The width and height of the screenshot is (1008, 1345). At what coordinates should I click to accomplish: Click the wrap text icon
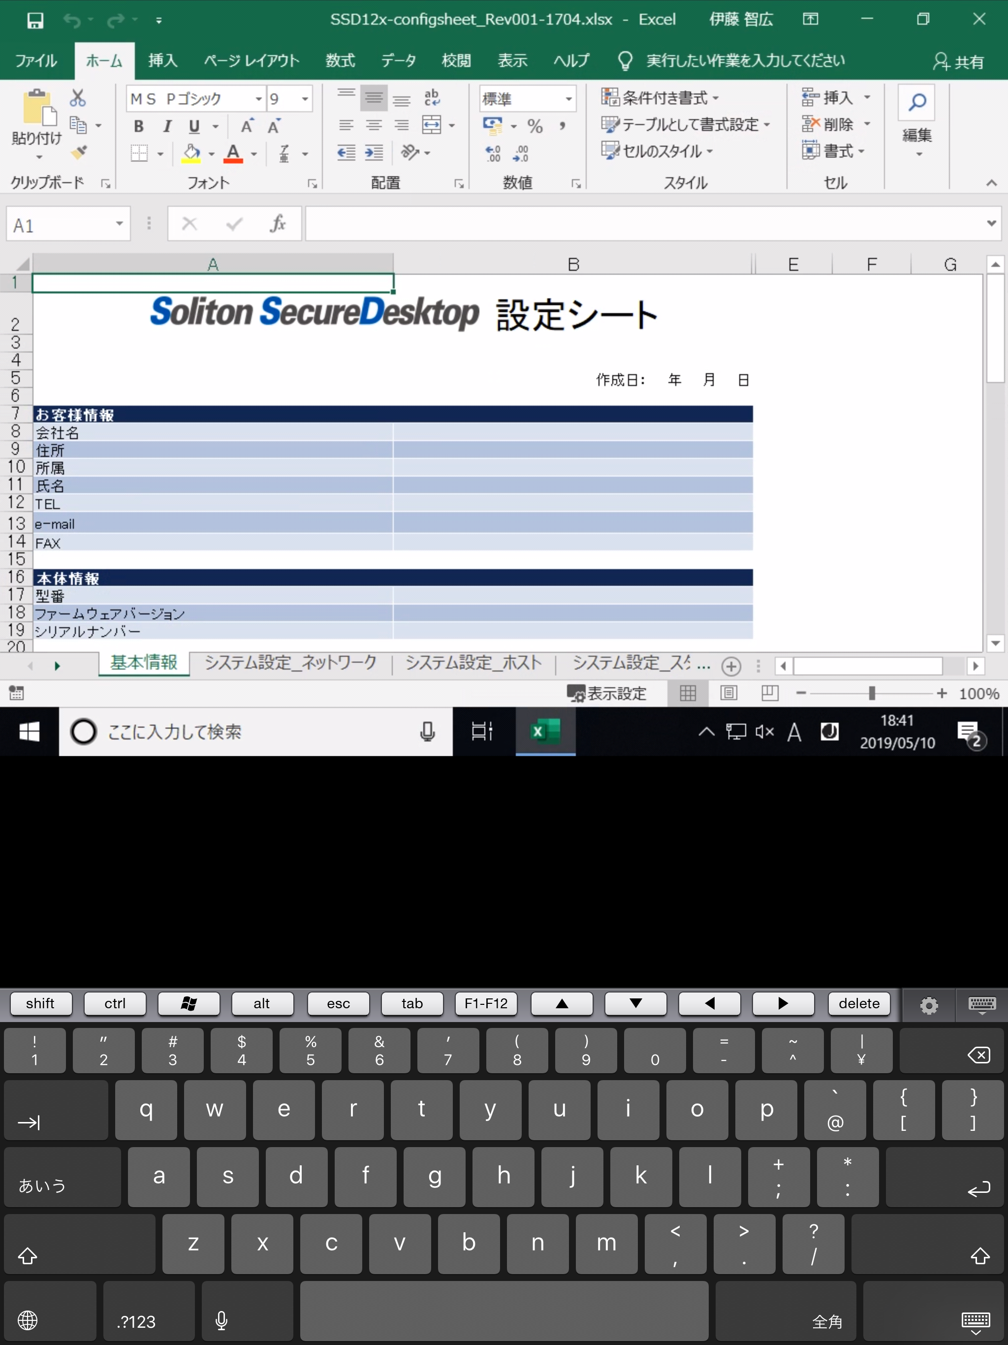[x=432, y=97]
